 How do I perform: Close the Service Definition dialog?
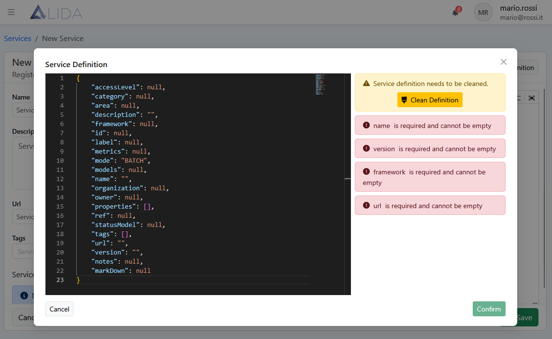[x=503, y=62]
